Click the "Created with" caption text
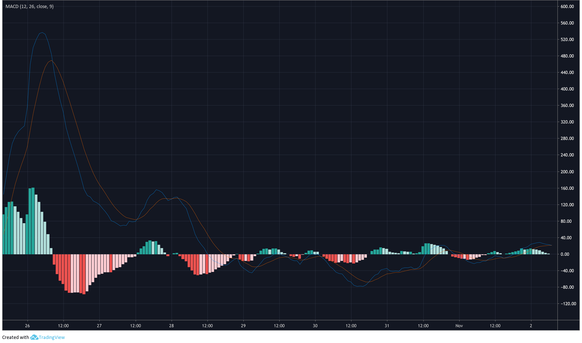This screenshot has height=343, width=582. [15, 338]
